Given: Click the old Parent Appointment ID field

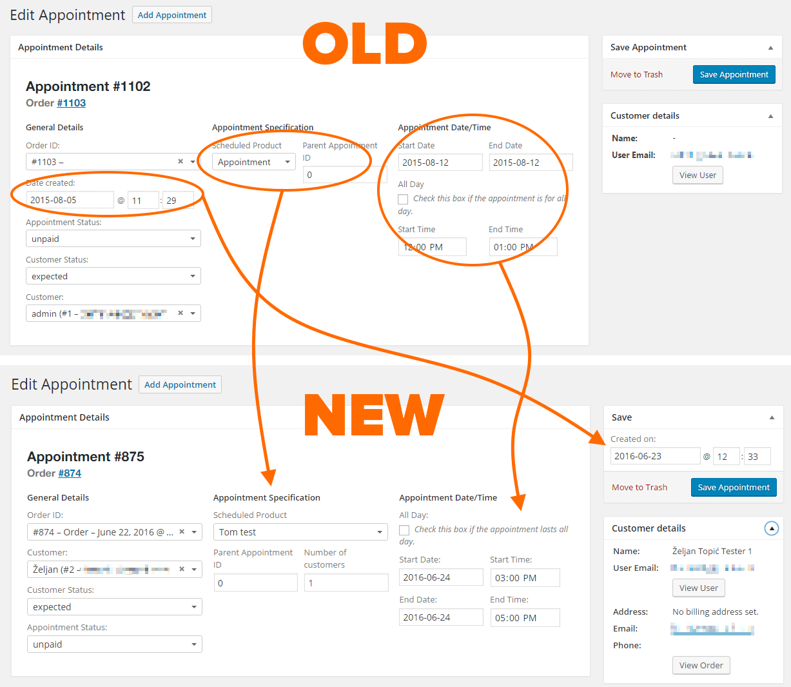Looking at the screenshot, I should point(345,175).
